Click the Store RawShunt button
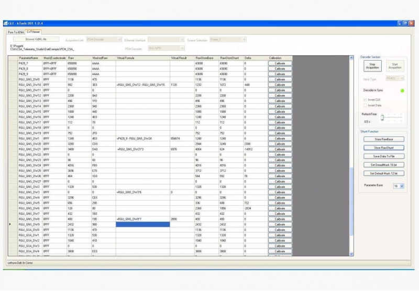This screenshot has width=419, height=291. tap(384, 147)
